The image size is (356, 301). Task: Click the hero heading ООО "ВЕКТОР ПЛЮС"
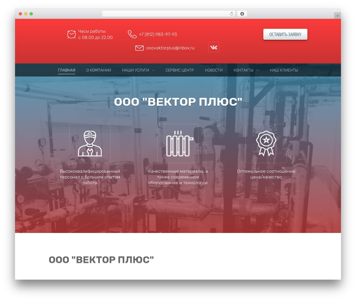click(x=178, y=102)
